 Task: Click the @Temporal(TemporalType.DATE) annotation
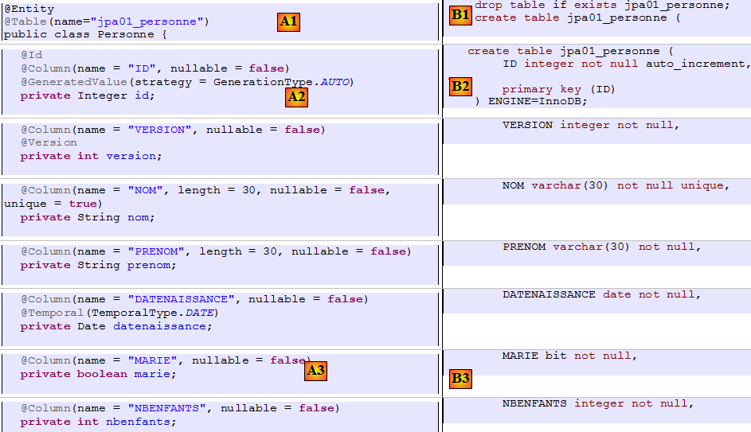pyautogui.click(x=118, y=313)
